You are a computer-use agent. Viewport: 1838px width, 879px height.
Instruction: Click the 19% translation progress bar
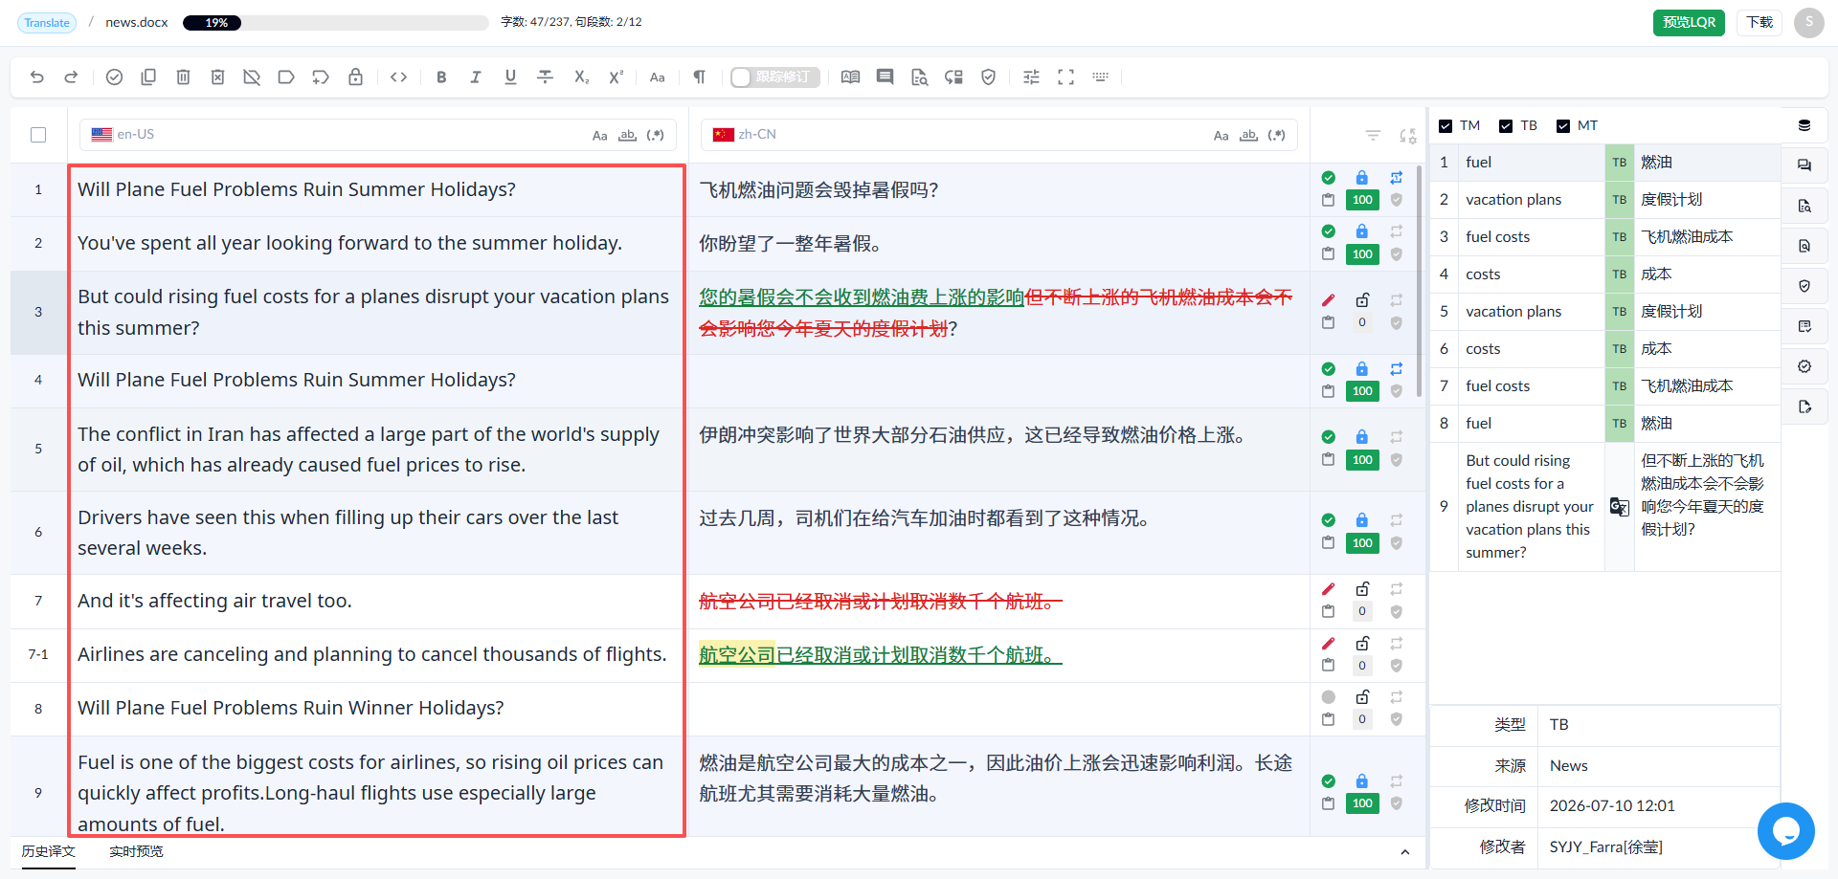pyautogui.click(x=335, y=23)
